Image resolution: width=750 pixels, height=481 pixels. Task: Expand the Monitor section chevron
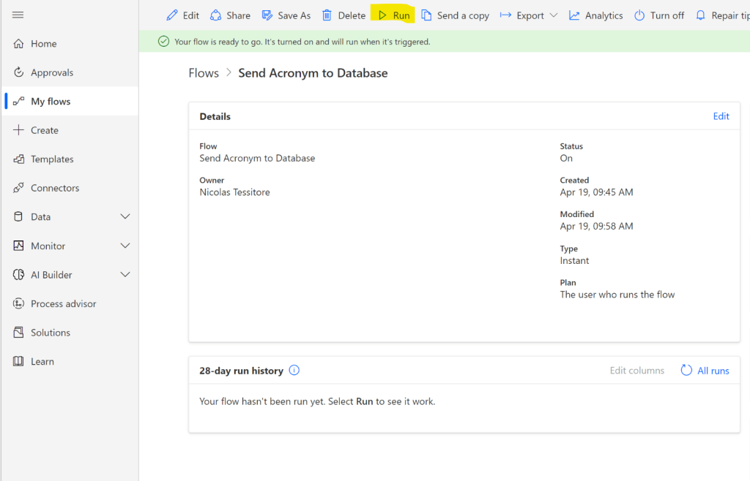click(125, 246)
